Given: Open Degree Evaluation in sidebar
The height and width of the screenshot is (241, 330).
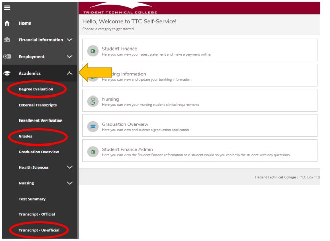Looking at the screenshot, I should click(36, 89).
